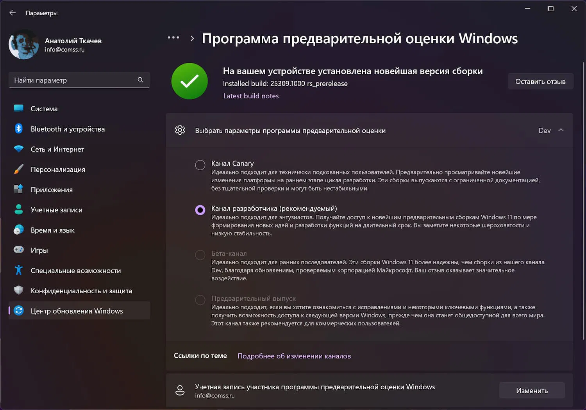This screenshot has width=586, height=410.
Task: Select the Бета-канал radio button
Action: (x=200, y=255)
